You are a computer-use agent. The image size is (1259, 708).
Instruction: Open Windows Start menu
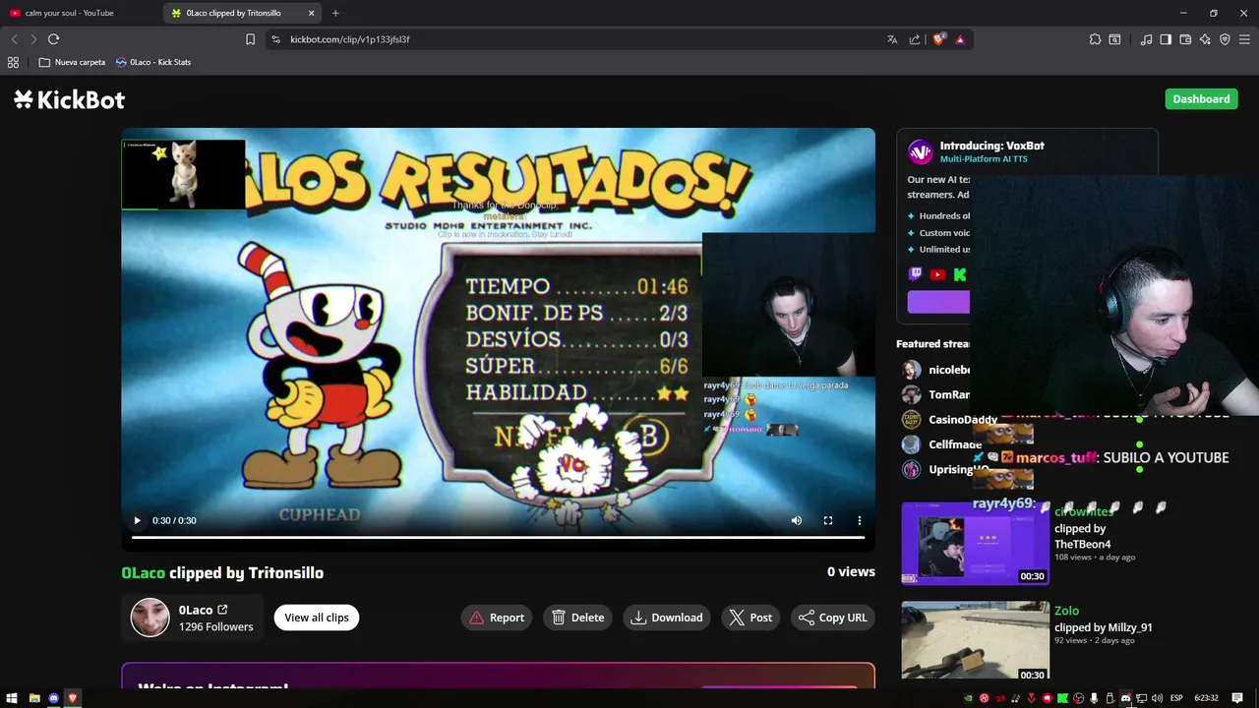click(x=14, y=698)
